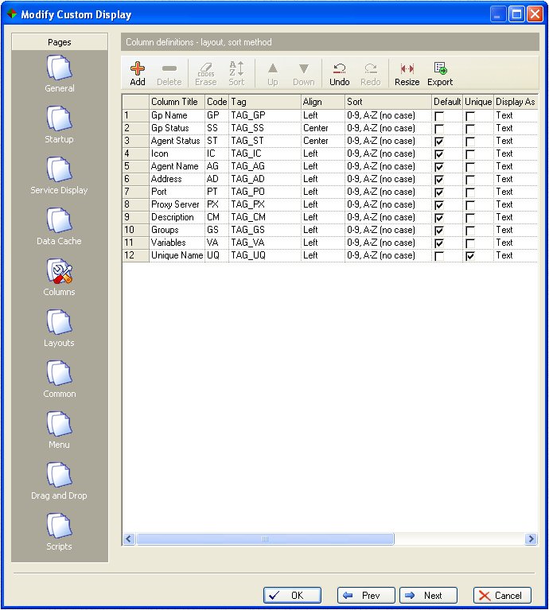Click the Add column toolbar icon

coord(138,70)
